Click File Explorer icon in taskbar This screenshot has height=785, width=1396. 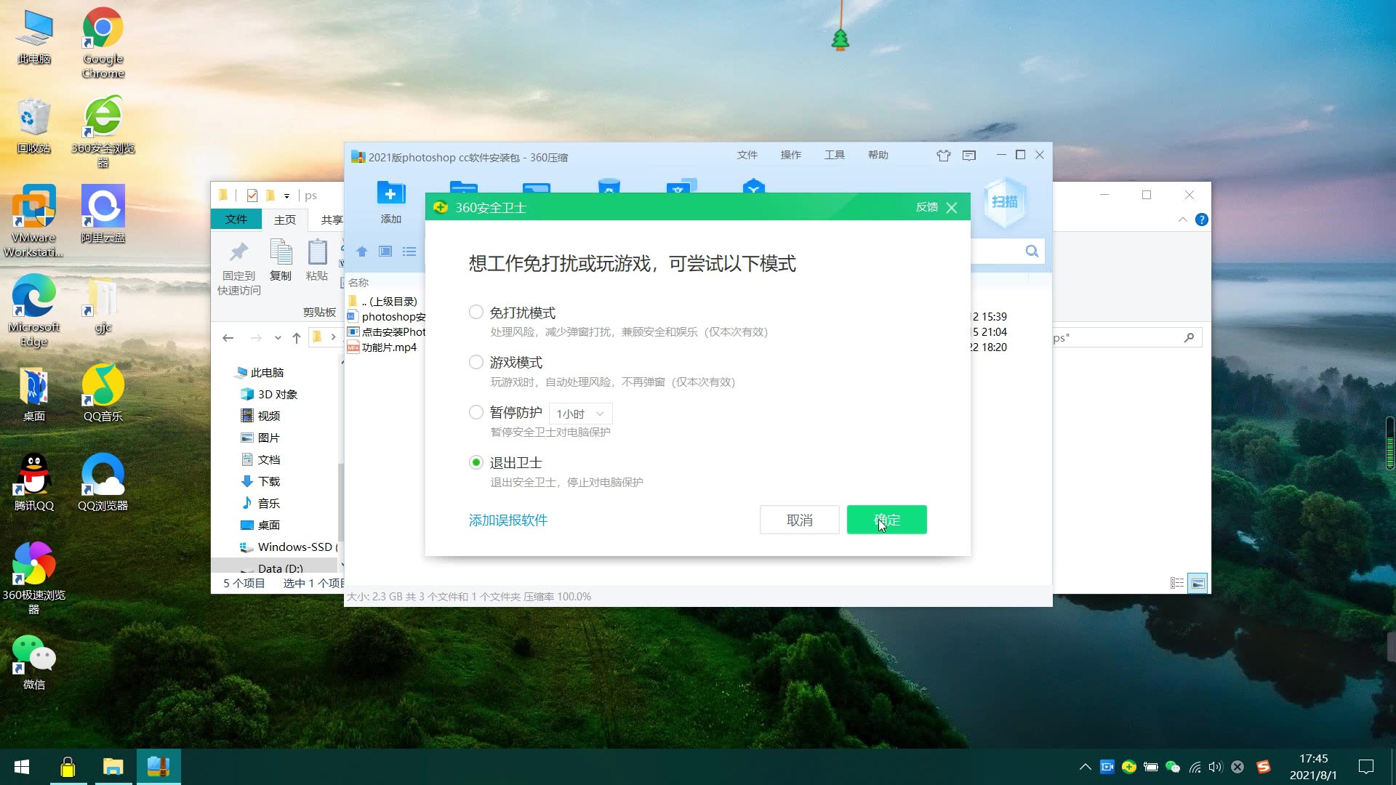point(113,767)
